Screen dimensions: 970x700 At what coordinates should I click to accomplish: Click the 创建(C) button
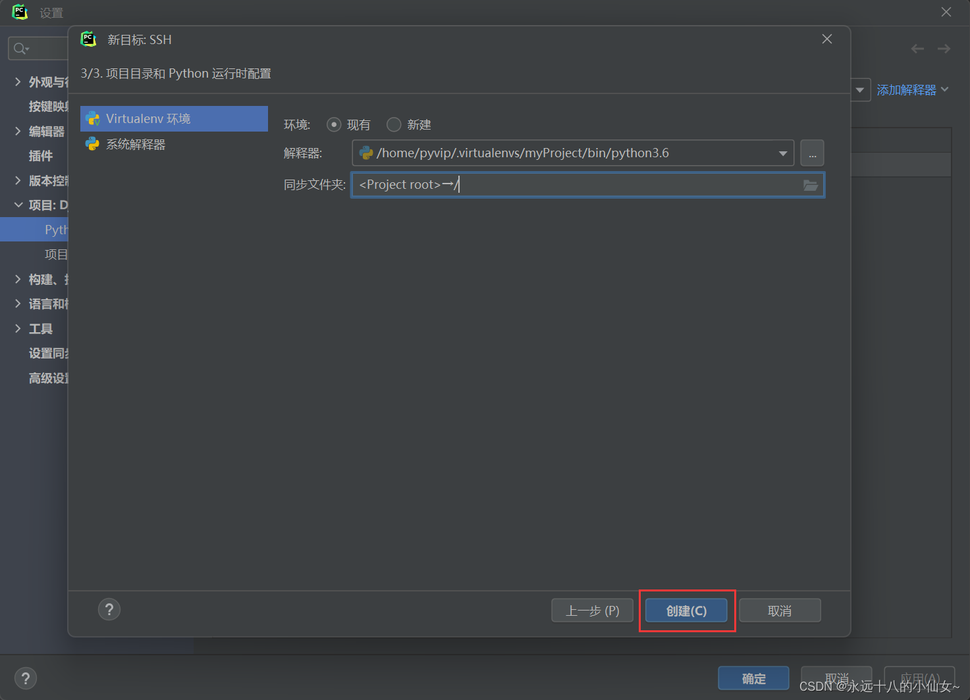pyautogui.click(x=686, y=611)
